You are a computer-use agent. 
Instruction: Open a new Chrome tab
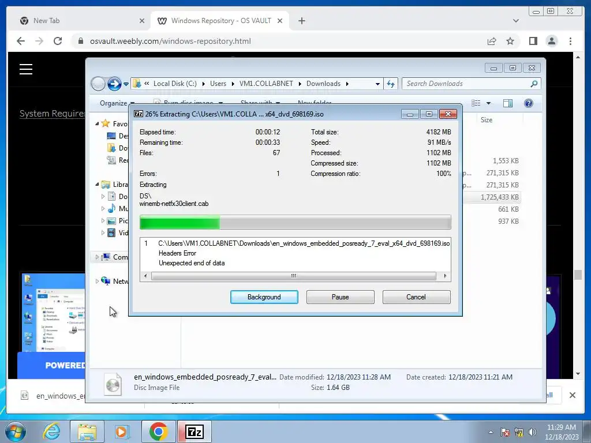click(301, 21)
